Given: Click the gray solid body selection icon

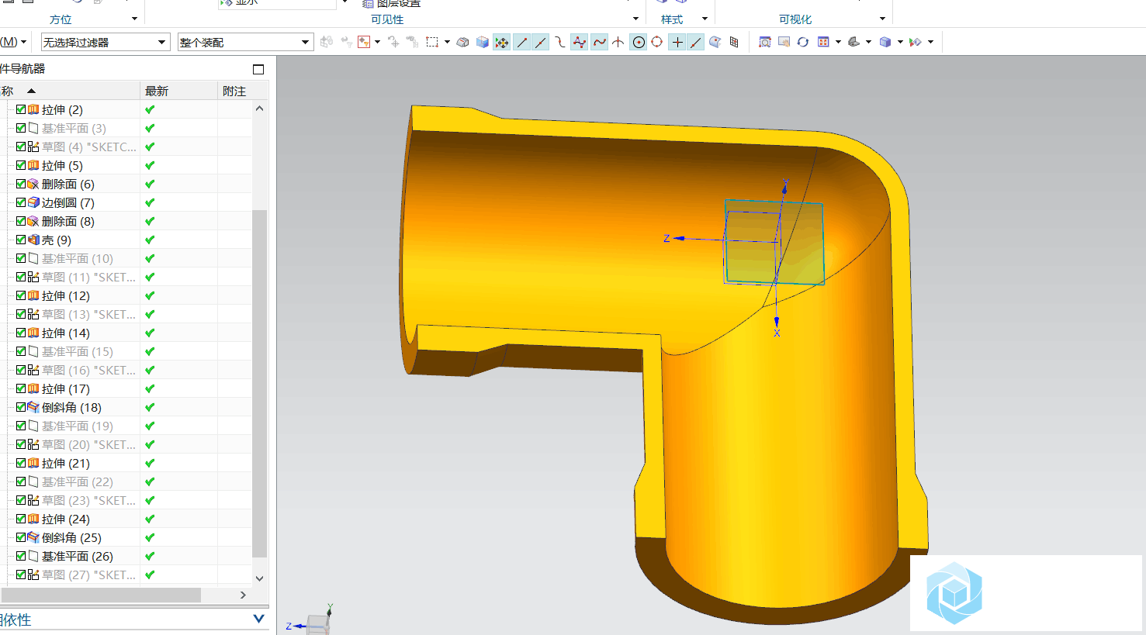Looking at the screenshot, I should coord(462,42).
